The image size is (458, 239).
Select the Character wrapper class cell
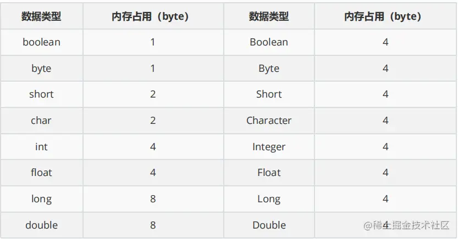[x=269, y=121]
